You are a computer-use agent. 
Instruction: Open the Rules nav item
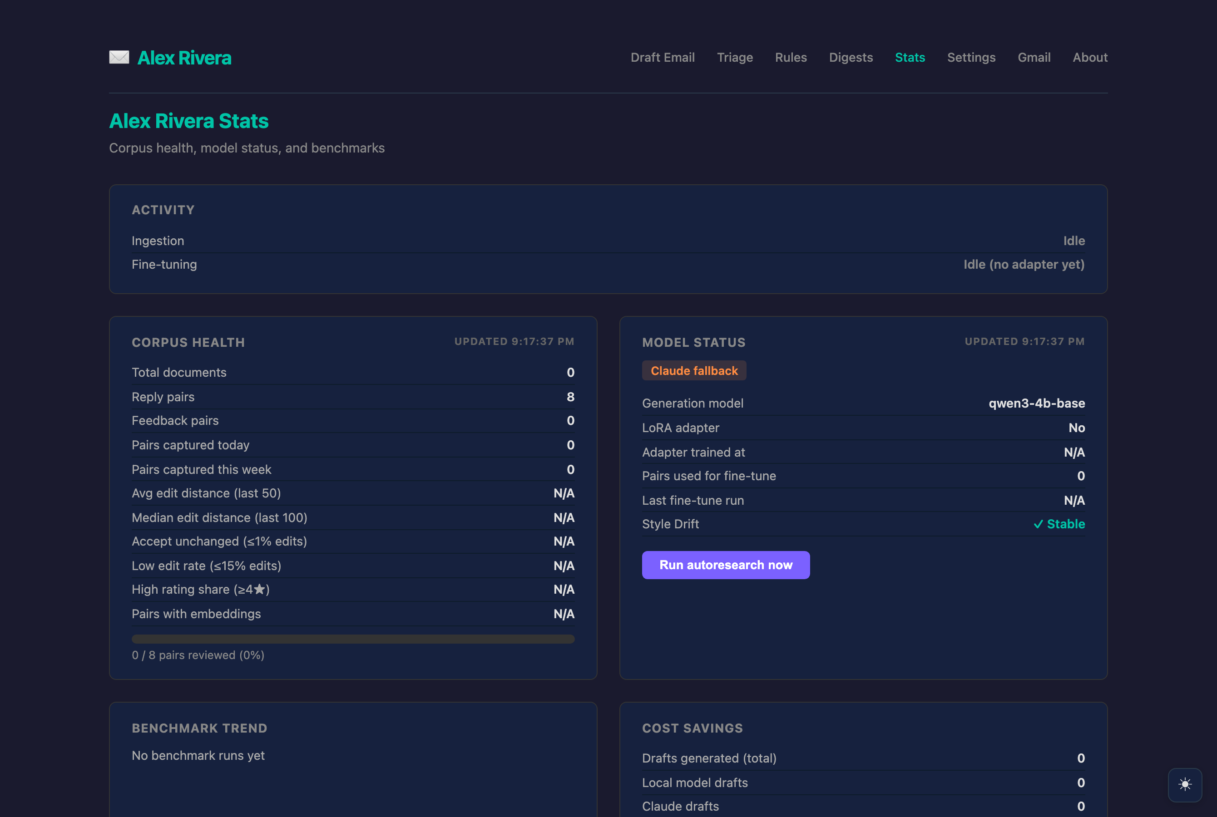pyautogui.click(x=791, y=57)
